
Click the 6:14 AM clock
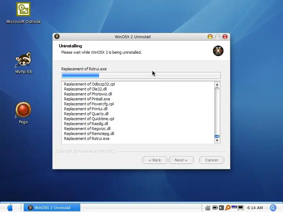coord(255,208)
